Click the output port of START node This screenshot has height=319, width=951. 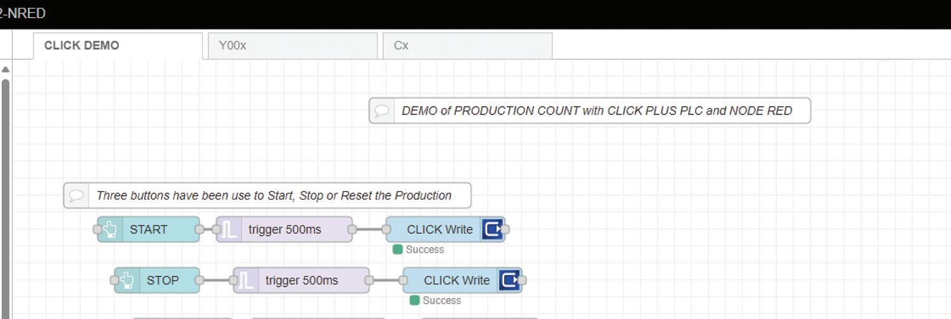coord(199,229)
